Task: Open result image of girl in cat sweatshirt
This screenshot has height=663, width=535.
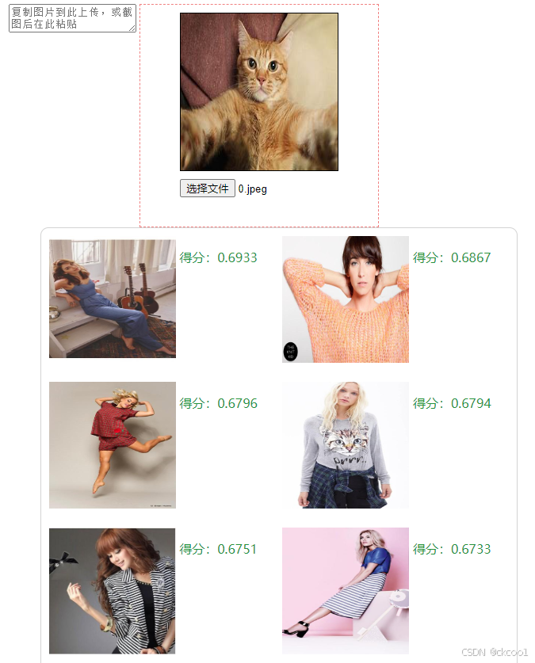Action: click(346, 445)
